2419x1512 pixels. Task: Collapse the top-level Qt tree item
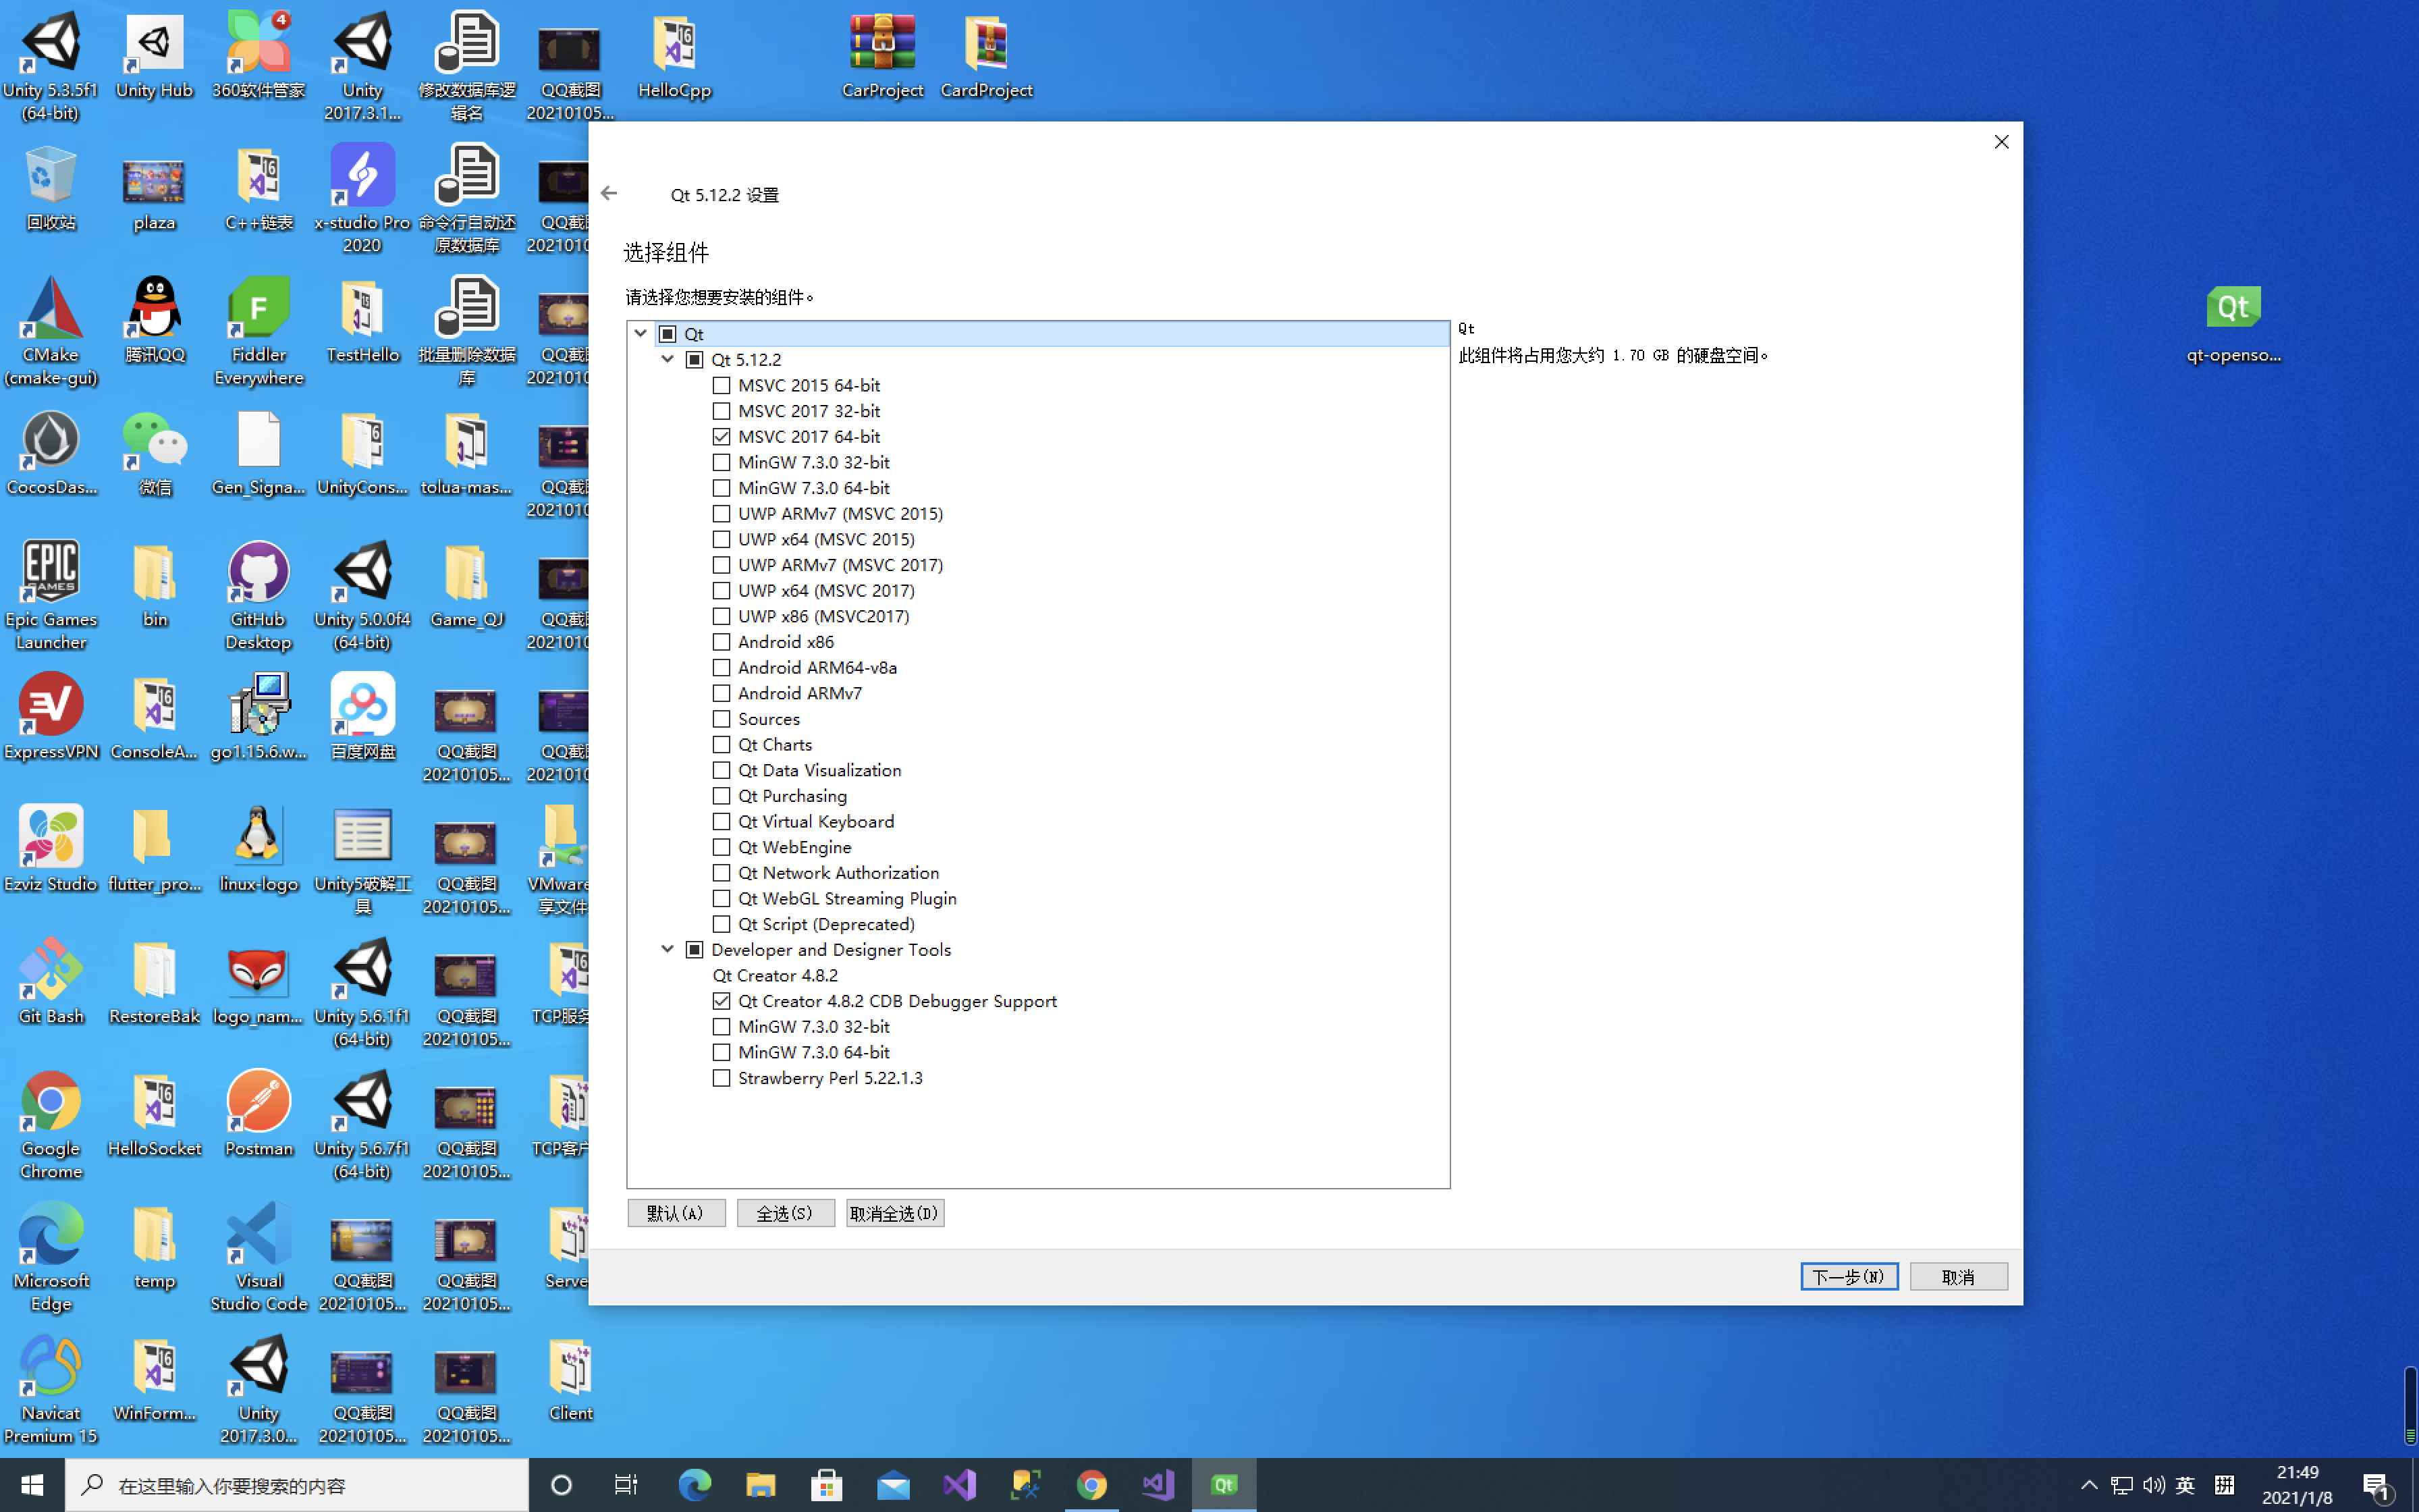[641, 333]
